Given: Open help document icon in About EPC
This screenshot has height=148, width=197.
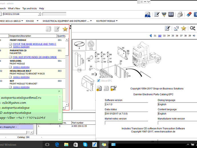Looking at the screenshot, I should [99, 88].
